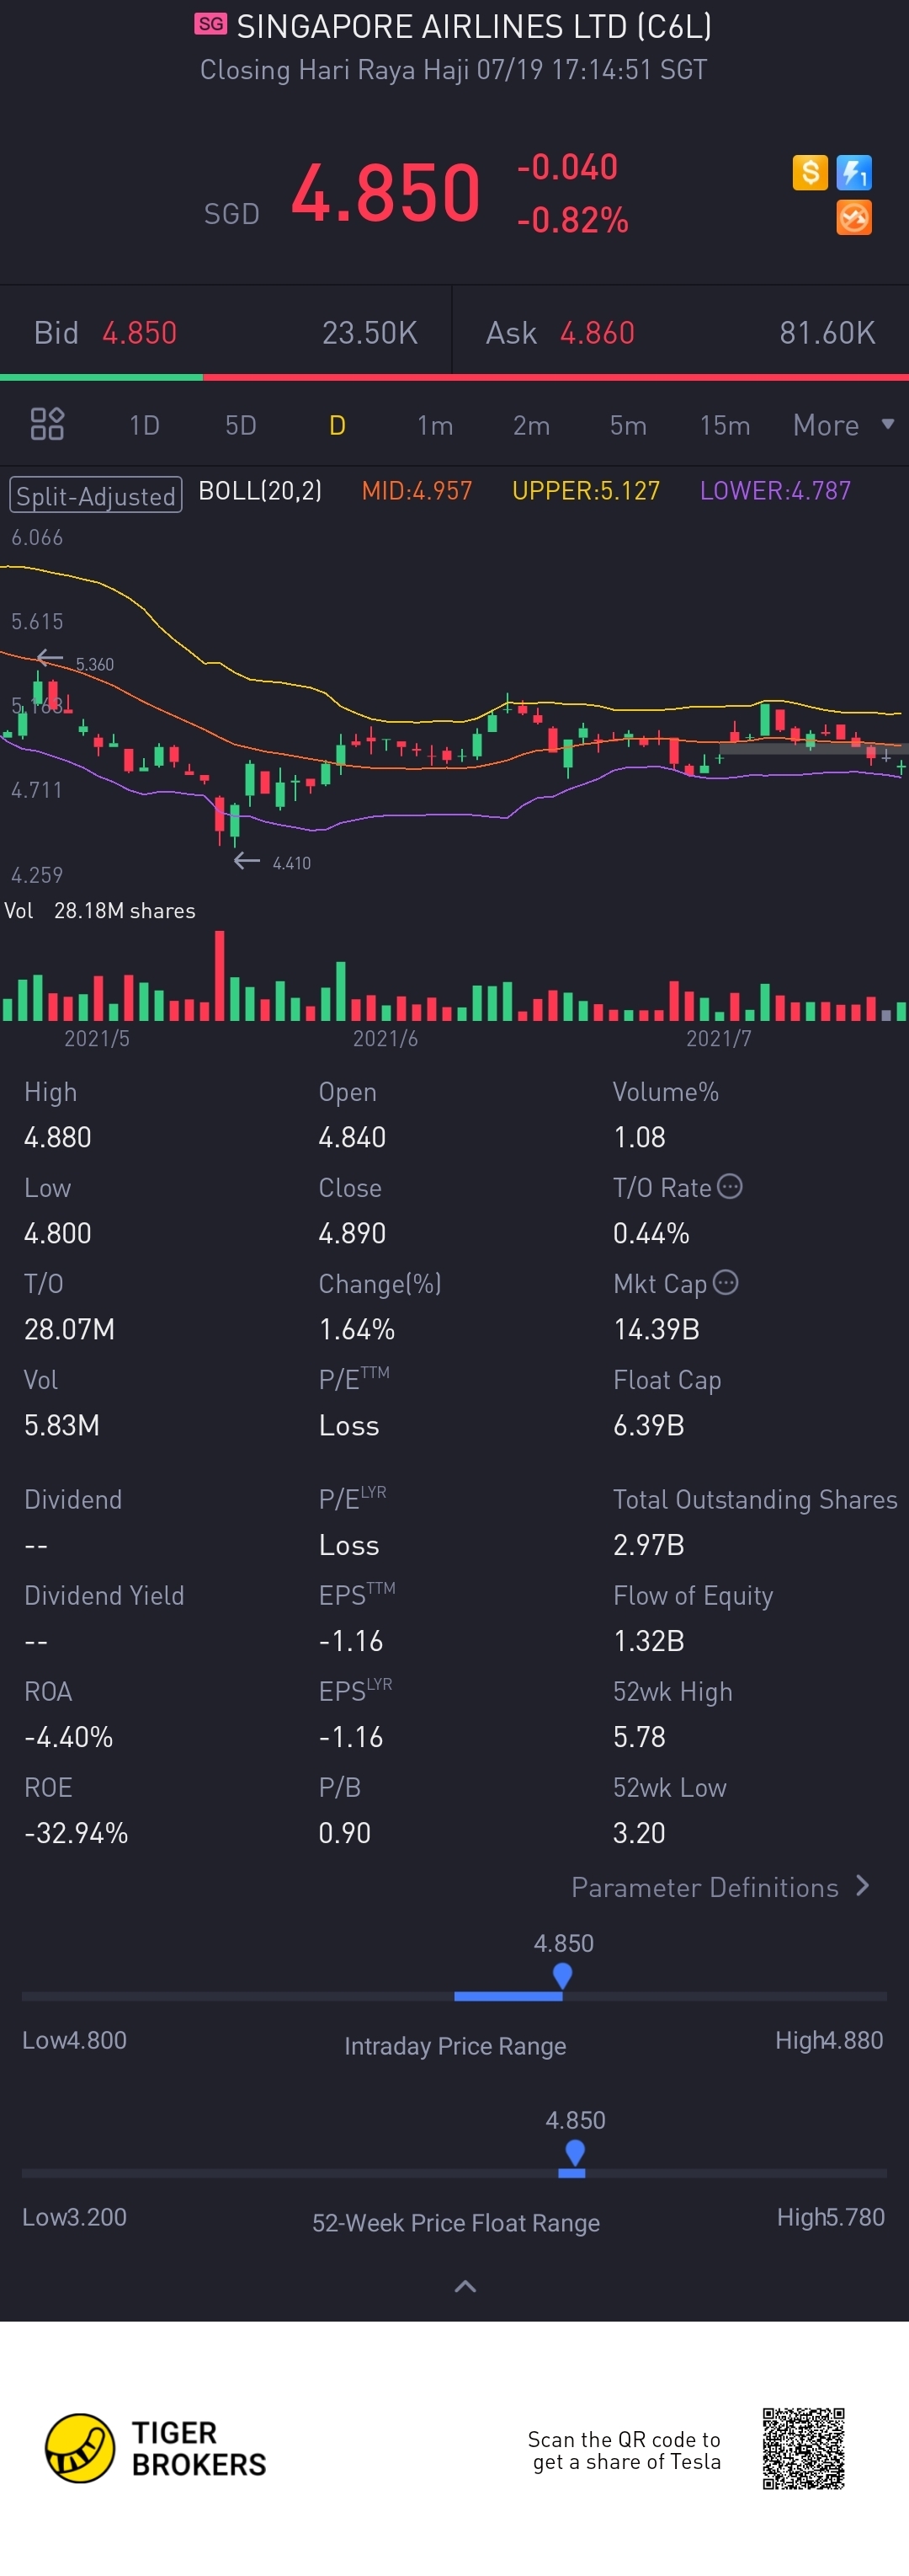Viewport: 909px width, 2576px height.
Task: Select the 1m chart interval tab
Action: [x=434, y=425]
